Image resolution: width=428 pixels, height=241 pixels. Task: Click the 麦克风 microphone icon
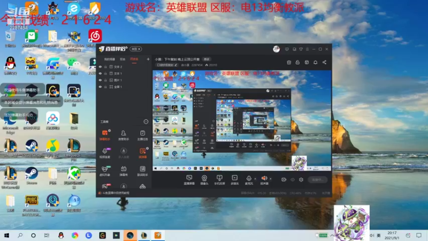point(249,178)
